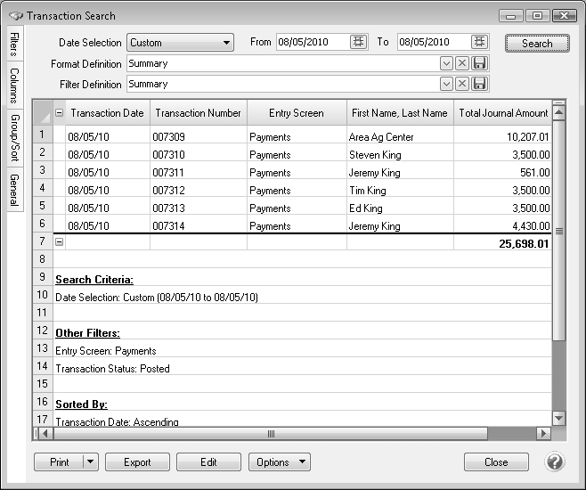Viewport: 586px width, 490px height.
Task: Open the Date Selection Custom dropdown
Action: [179, 42]
